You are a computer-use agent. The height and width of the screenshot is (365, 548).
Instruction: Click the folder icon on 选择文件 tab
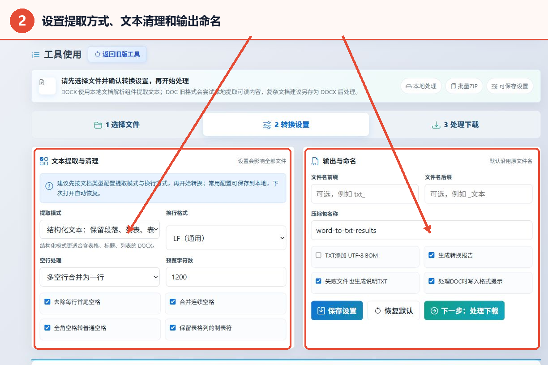(x=98, y=125)
